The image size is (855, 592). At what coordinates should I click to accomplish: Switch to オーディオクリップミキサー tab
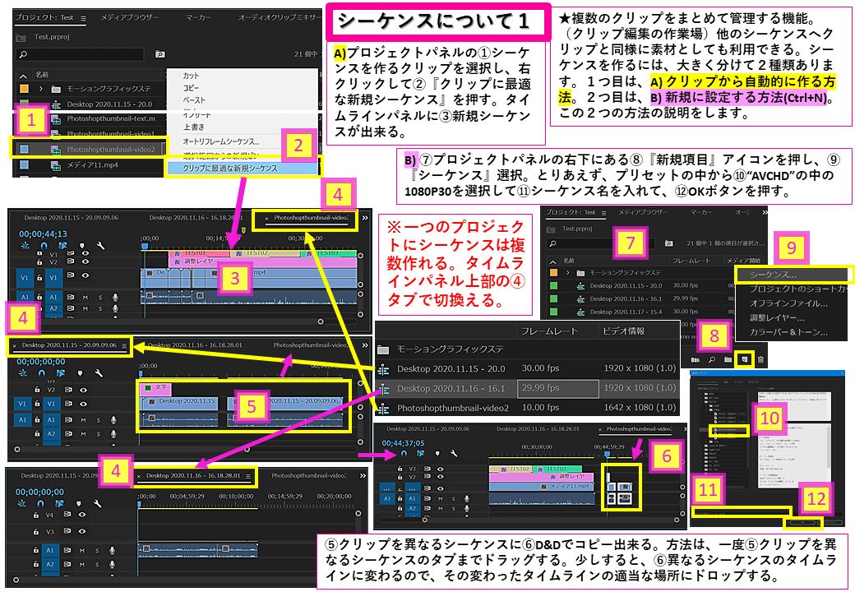[280, 18]
